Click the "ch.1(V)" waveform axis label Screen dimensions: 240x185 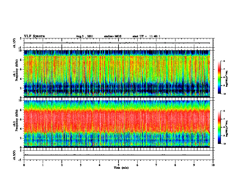(15, 43)
